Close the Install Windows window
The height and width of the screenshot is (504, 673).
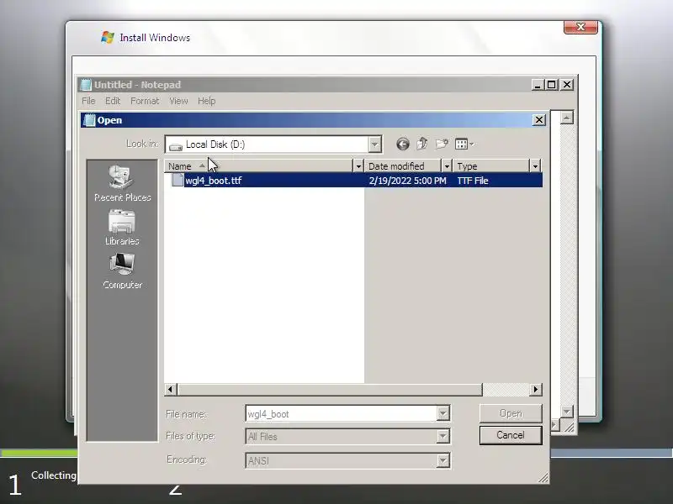tap(580, 27)
